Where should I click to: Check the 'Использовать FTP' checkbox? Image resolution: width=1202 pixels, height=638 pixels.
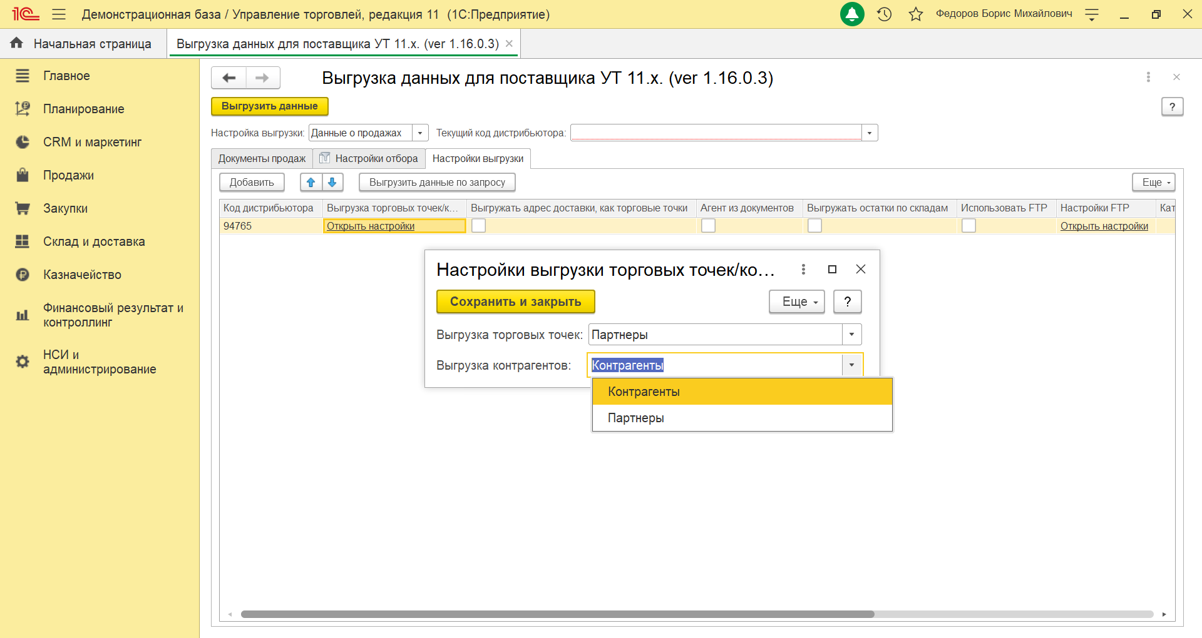[x=968, y=226]
